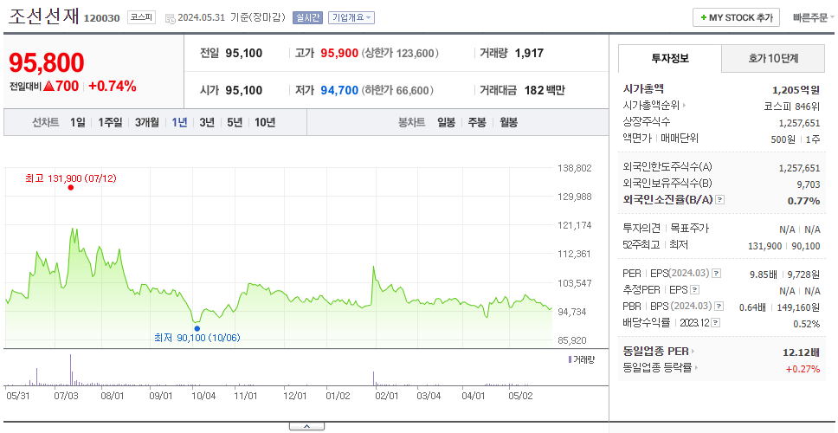This screenshot has width=838, height=433.
Task: Click the 시가총액 value 1,205억원
Action: (796, 90)
